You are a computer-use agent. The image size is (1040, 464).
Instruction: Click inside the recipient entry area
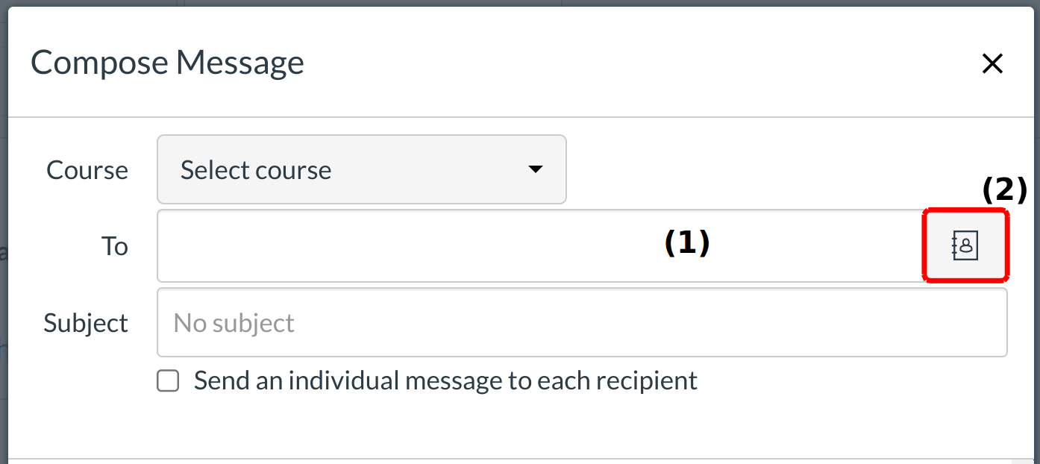click(x=448, y=245)
